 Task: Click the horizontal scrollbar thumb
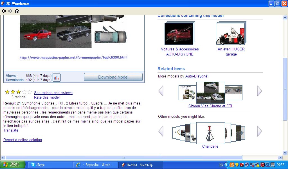(x=124, y=158)
